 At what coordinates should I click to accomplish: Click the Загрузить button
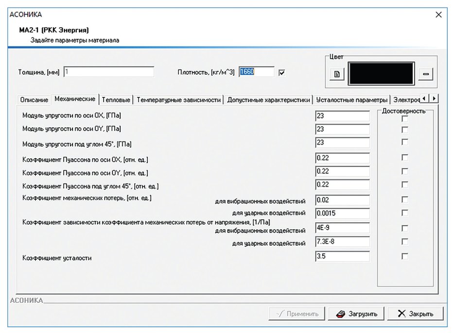tap(356, 314)
